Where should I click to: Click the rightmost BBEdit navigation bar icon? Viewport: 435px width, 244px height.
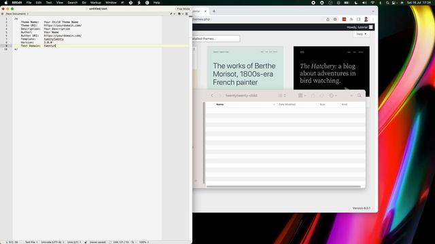187,14
